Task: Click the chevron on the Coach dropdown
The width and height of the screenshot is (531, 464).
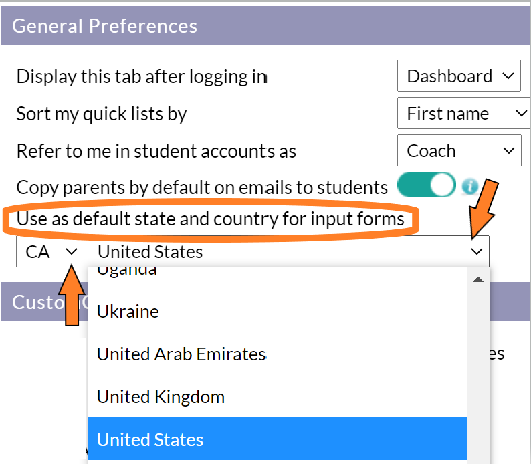Action: tap(508, 150)
